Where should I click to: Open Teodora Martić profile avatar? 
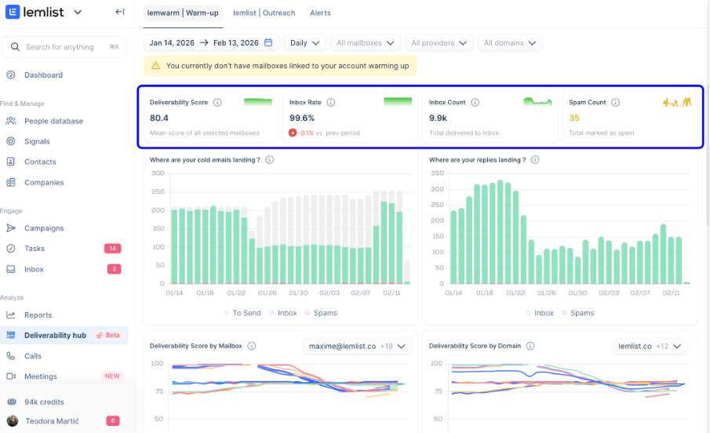[13, 420]
